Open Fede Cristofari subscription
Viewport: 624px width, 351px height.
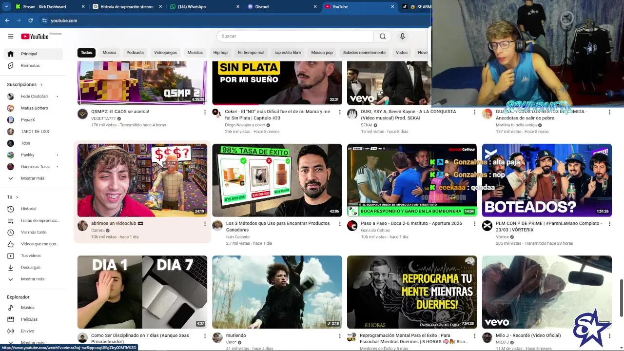(x=34, y=97)
